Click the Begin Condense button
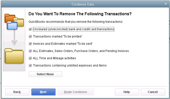Image resolution: width=170 pixels, height=99 pixels. tap(76, 92)
